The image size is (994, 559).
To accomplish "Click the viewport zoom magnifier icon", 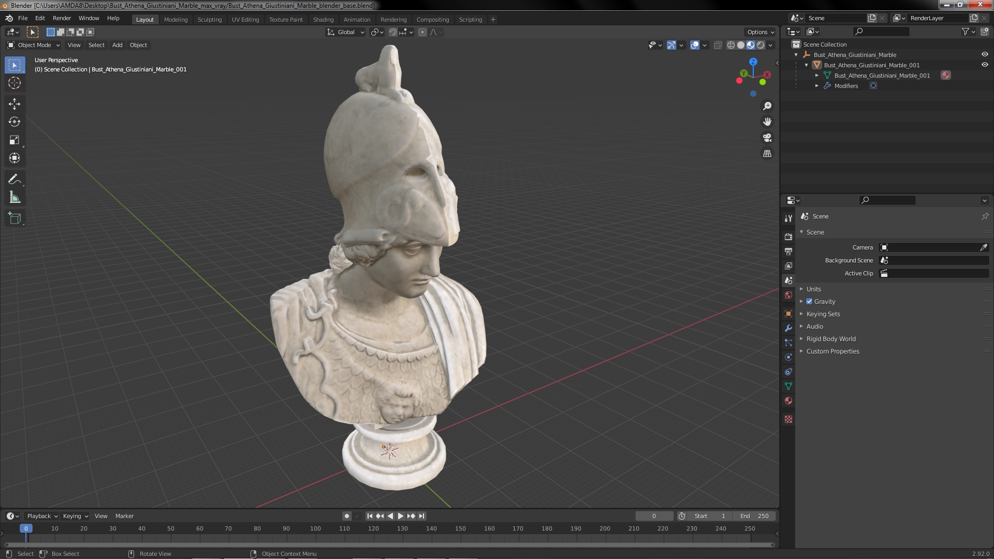I will coord(767,106).
